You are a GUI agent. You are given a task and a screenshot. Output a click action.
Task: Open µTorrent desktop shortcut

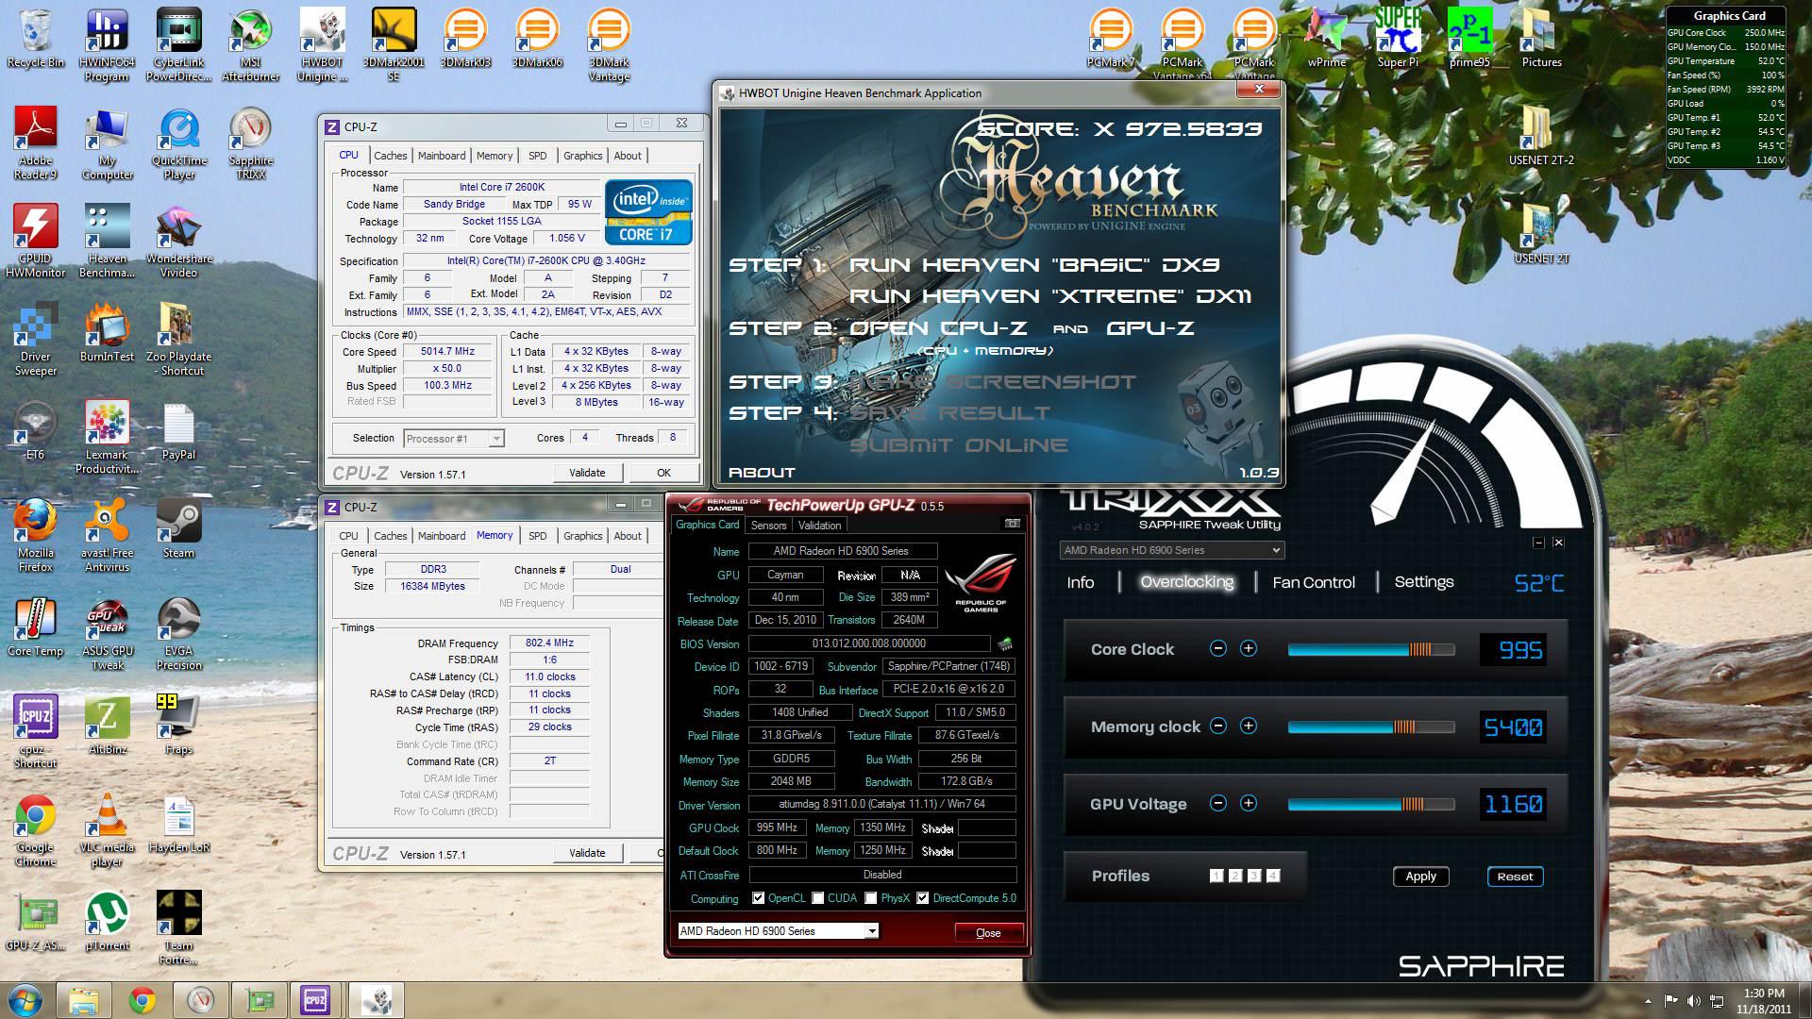pyautogui.click(x=107, y=921)
